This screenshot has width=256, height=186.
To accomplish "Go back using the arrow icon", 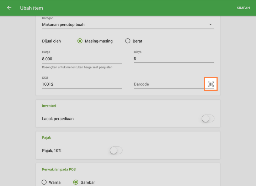I will [x=9, y=8].
